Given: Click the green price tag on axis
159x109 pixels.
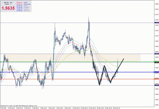Looking at the screenshot, I should [157, 61].
